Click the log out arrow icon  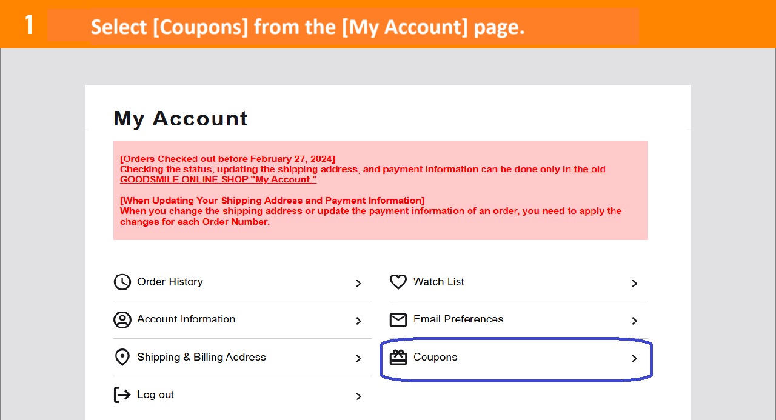click(x=122, y=395)
